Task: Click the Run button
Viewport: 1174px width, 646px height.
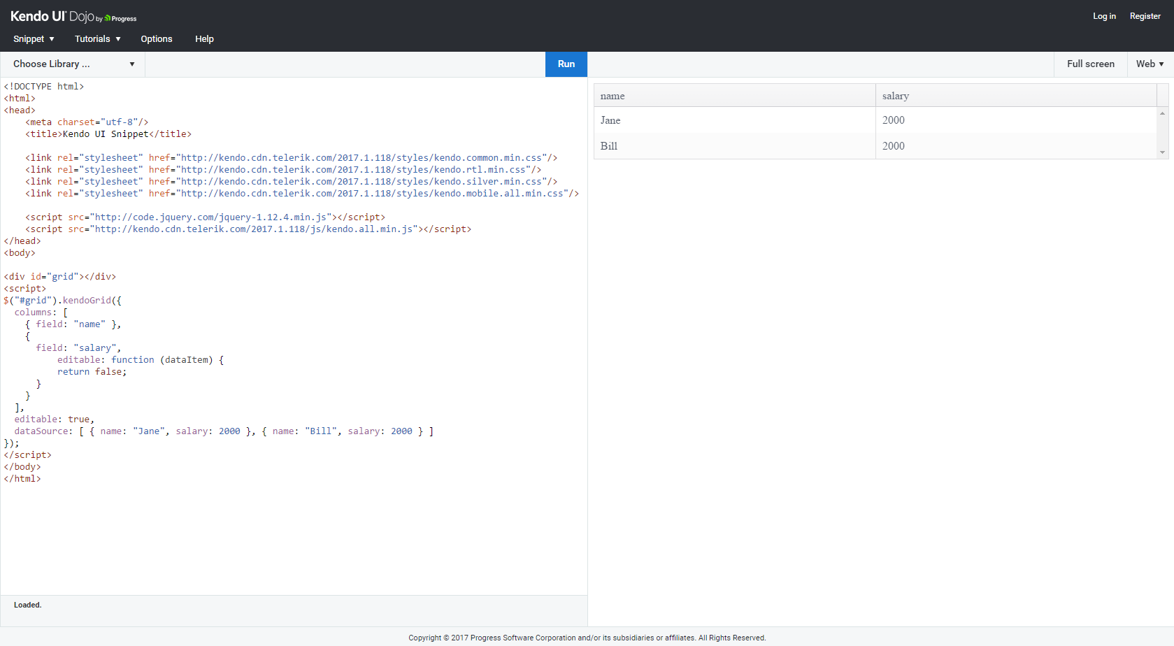Action: [x=566, y=64]
